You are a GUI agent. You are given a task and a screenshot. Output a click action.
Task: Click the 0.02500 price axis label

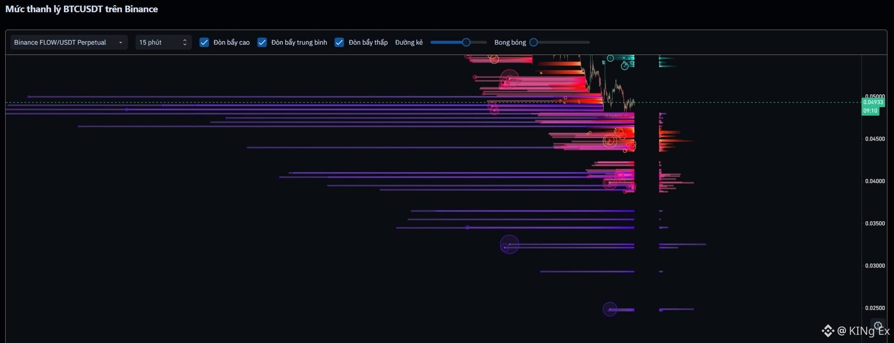[875, 308]
